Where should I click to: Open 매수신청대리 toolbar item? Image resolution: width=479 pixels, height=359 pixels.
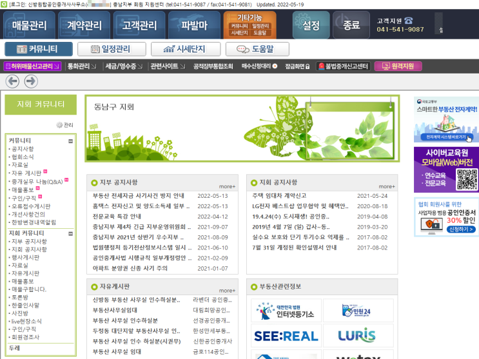[x=259, y=66]
